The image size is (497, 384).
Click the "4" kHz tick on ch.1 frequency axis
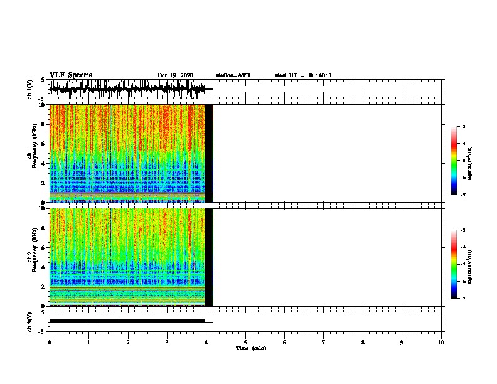click(x=43, y=164)
